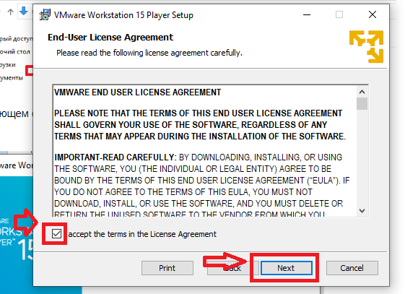Click the blue down arrow in Explorer window

tap(24, 12)
